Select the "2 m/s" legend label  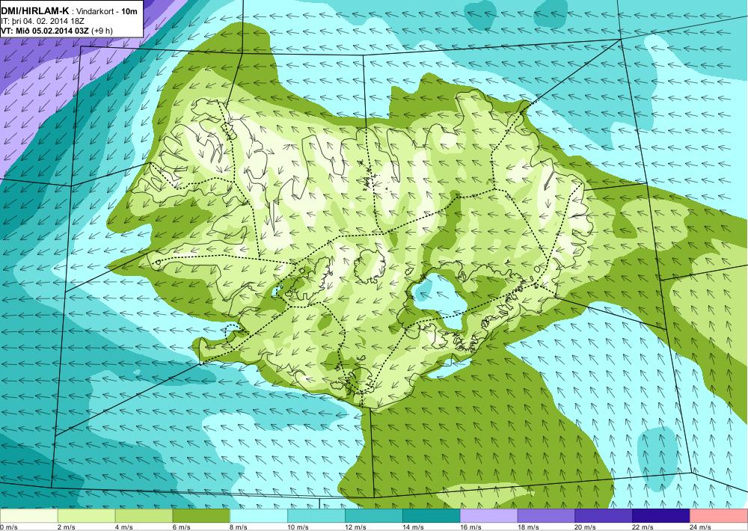pos(67,527)
